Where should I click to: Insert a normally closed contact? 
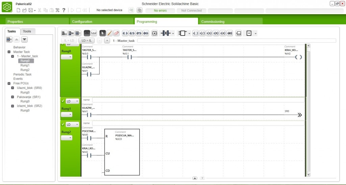(x=132, y=33)
